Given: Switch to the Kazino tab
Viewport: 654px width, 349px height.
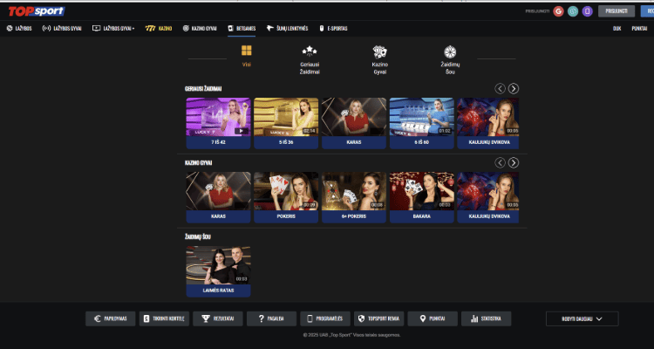Looking at the screenshot, I should click(x=158, y=28).
